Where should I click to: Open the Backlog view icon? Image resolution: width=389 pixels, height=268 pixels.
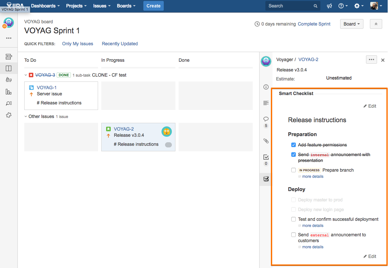[x=9, y=56]
